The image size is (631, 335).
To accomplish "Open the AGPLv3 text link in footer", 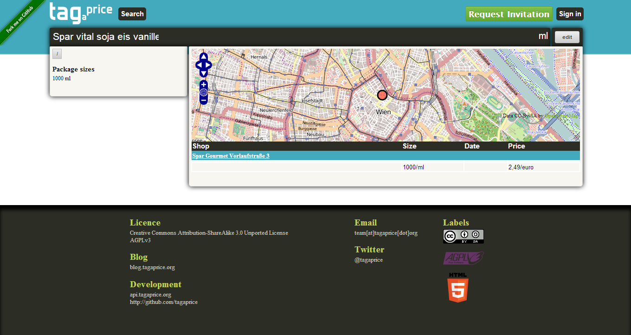I will point(140,240).
